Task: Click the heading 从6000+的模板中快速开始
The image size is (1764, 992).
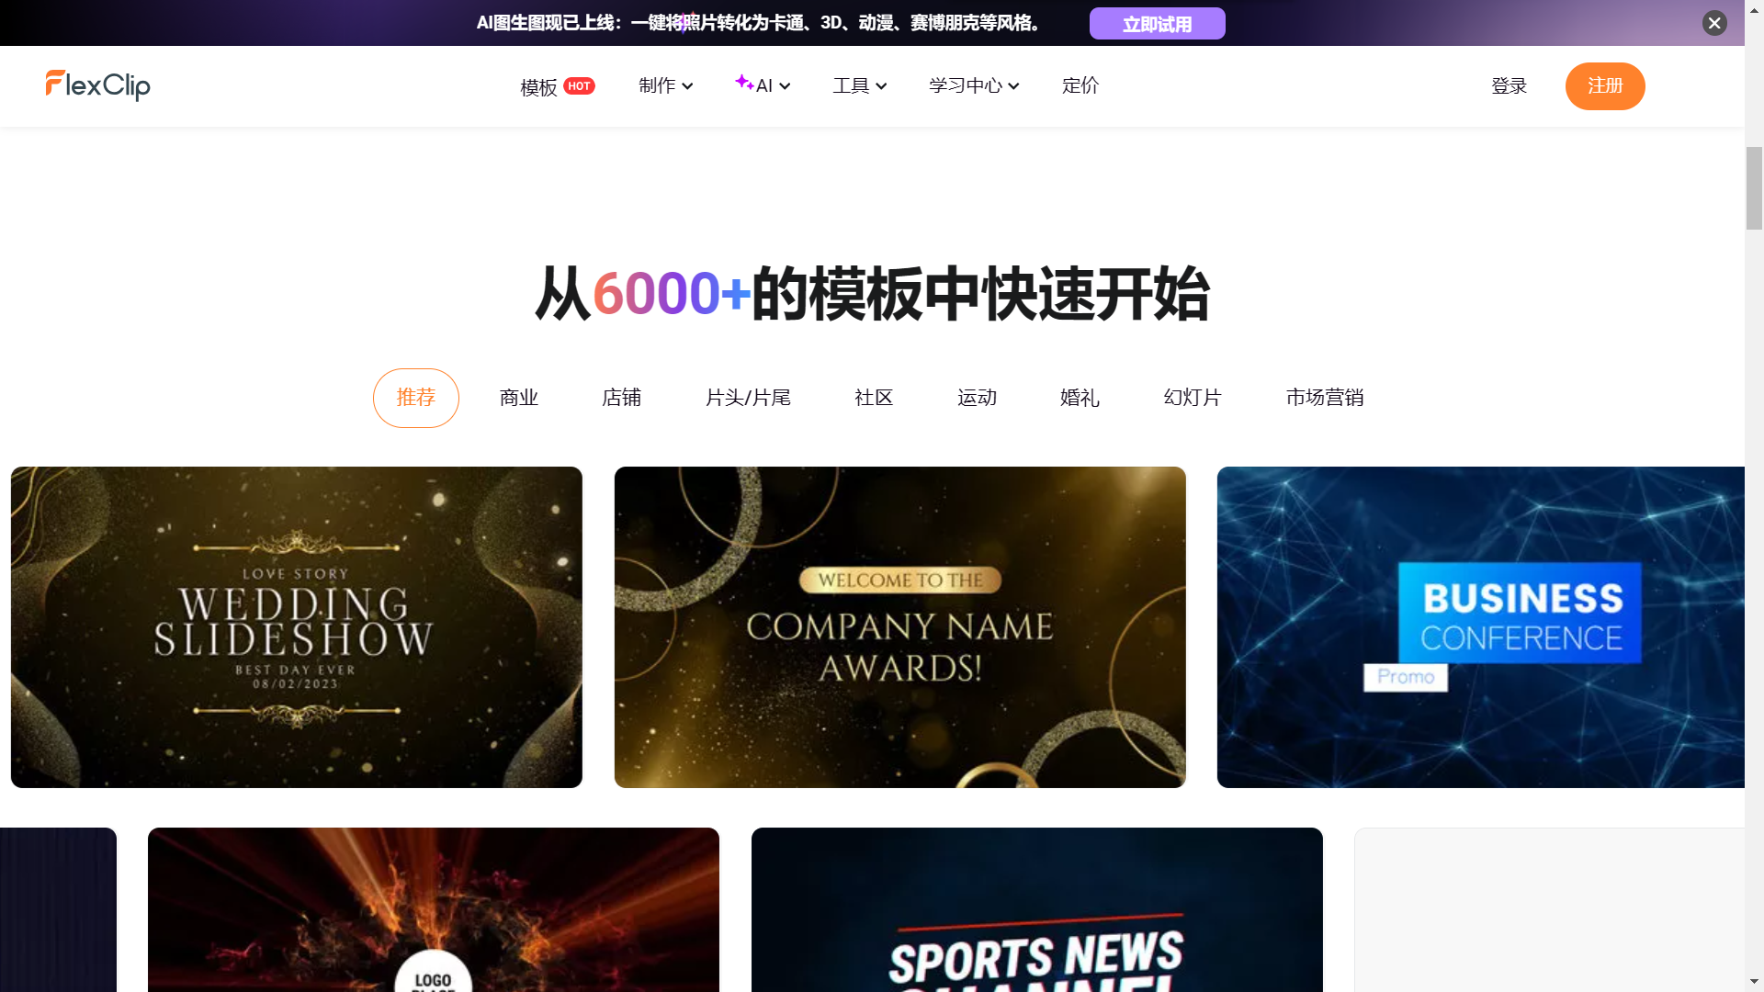Action: (x=872, y=294)
